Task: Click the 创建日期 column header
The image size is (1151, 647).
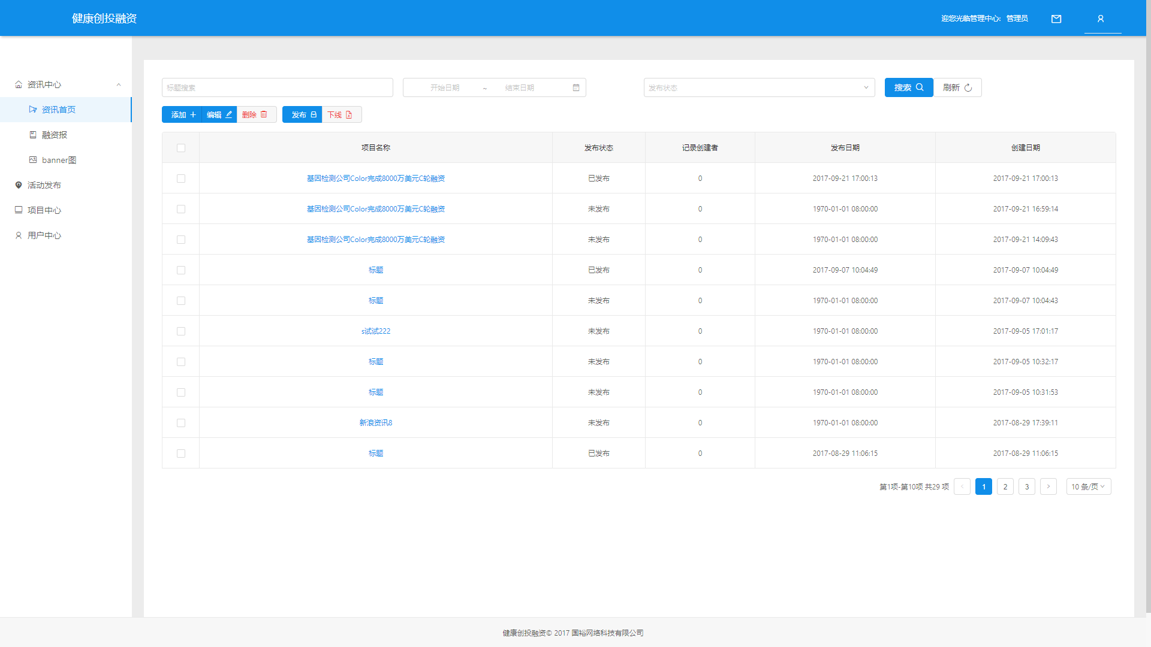Action: point(1026,148)
